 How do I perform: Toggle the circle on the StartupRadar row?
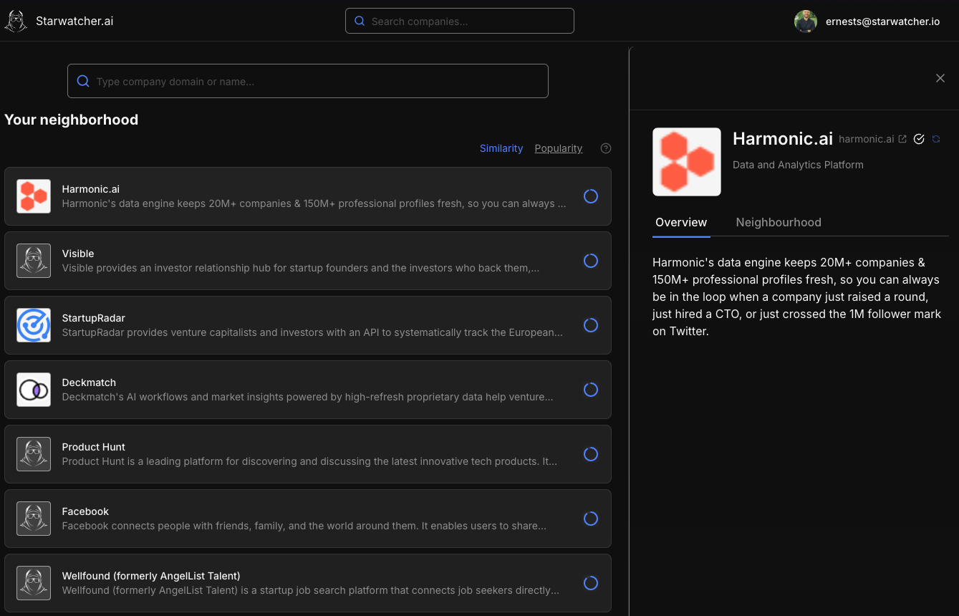pyautogui.click(x=591, y=325)
